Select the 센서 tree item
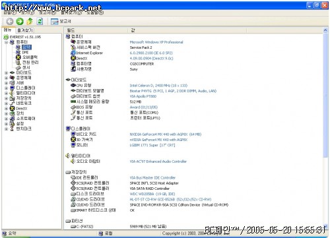 26,67
